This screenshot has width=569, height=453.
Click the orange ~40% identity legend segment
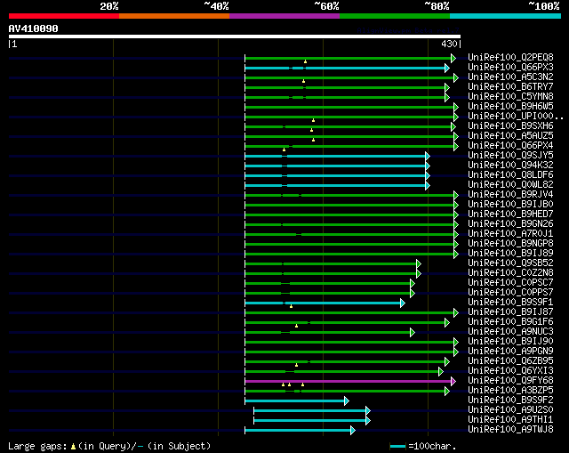click(174, 16)
